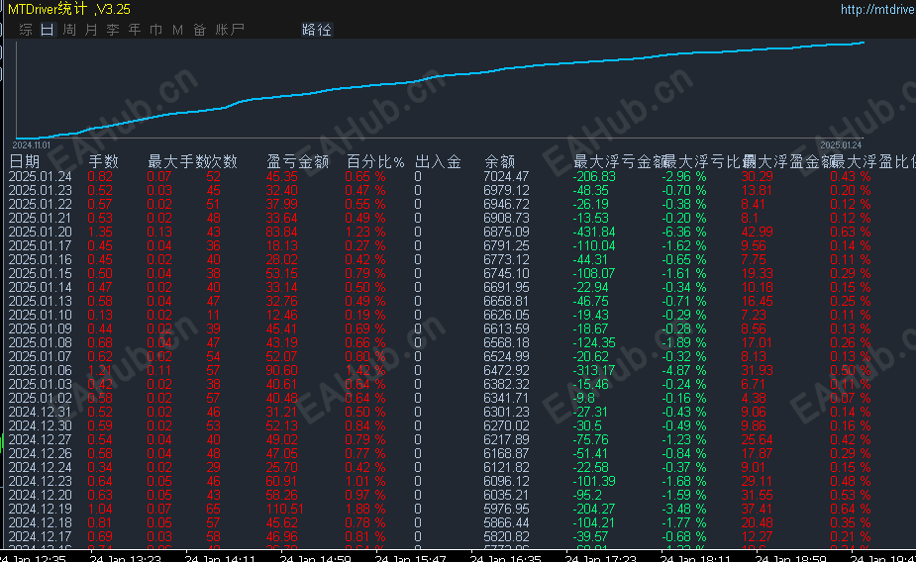Click profit amount 110.51
The height and width of the screenshot is (562, 916).
click(x=285, y=509)
